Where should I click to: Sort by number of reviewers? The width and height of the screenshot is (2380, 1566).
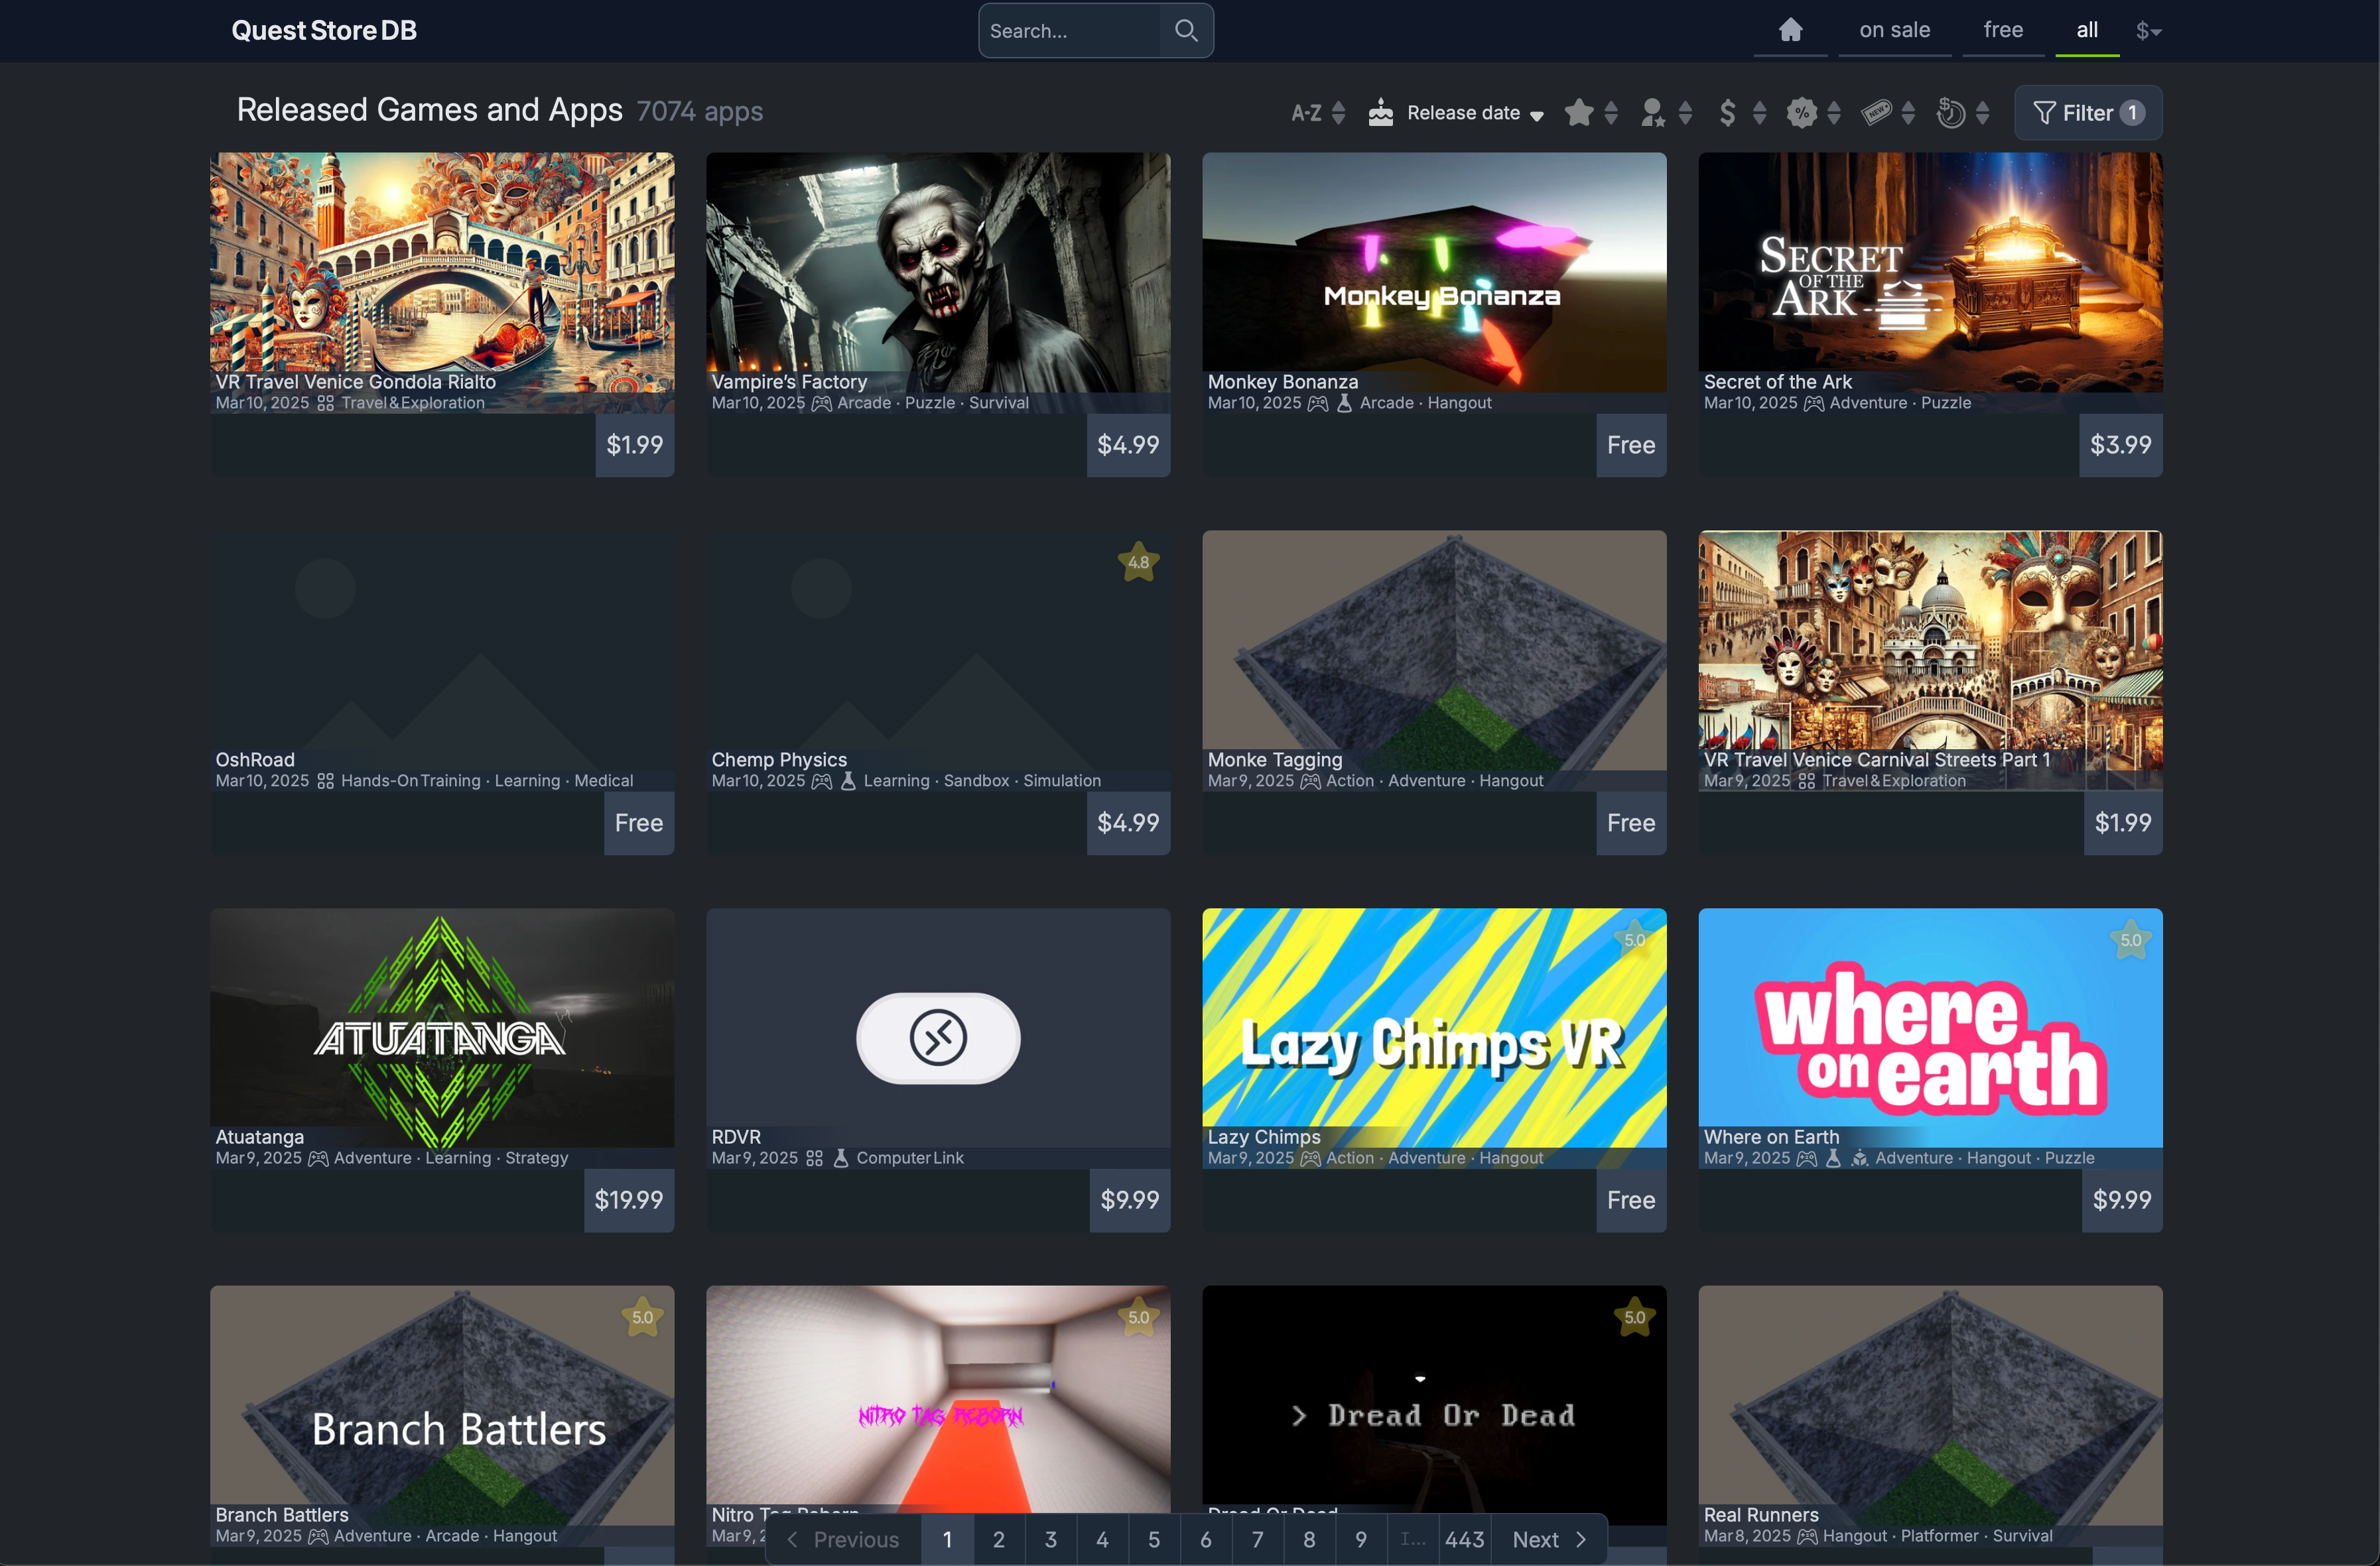pos(1654,112)
